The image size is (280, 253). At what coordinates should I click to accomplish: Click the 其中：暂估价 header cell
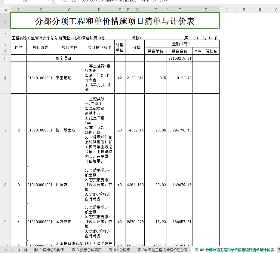click(206, 51)
